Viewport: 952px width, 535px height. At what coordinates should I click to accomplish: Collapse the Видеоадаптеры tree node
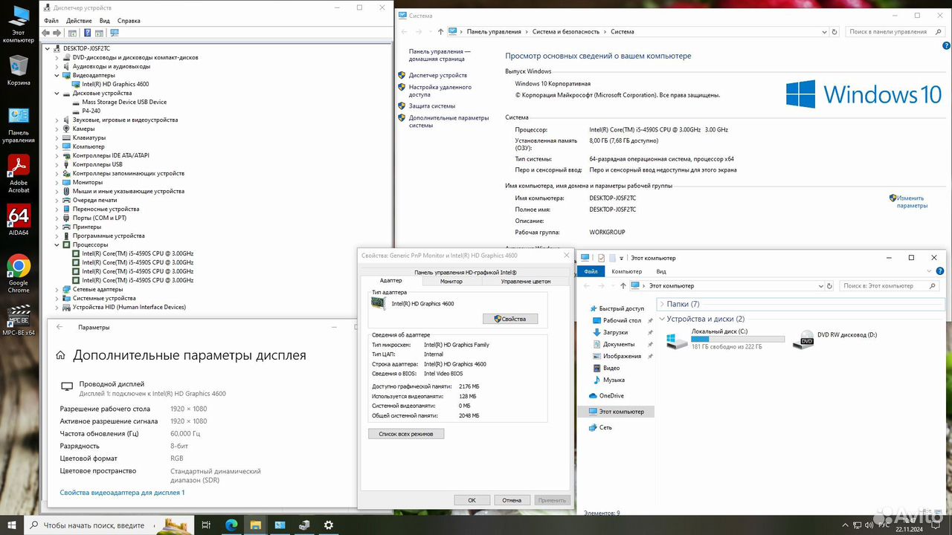pyautogui.click(x=57, y=75)
